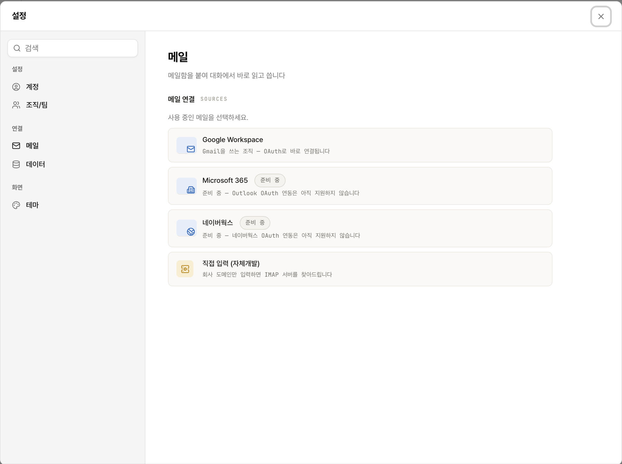
Task: Click the SOURCES label
Action: pos(214,99)
